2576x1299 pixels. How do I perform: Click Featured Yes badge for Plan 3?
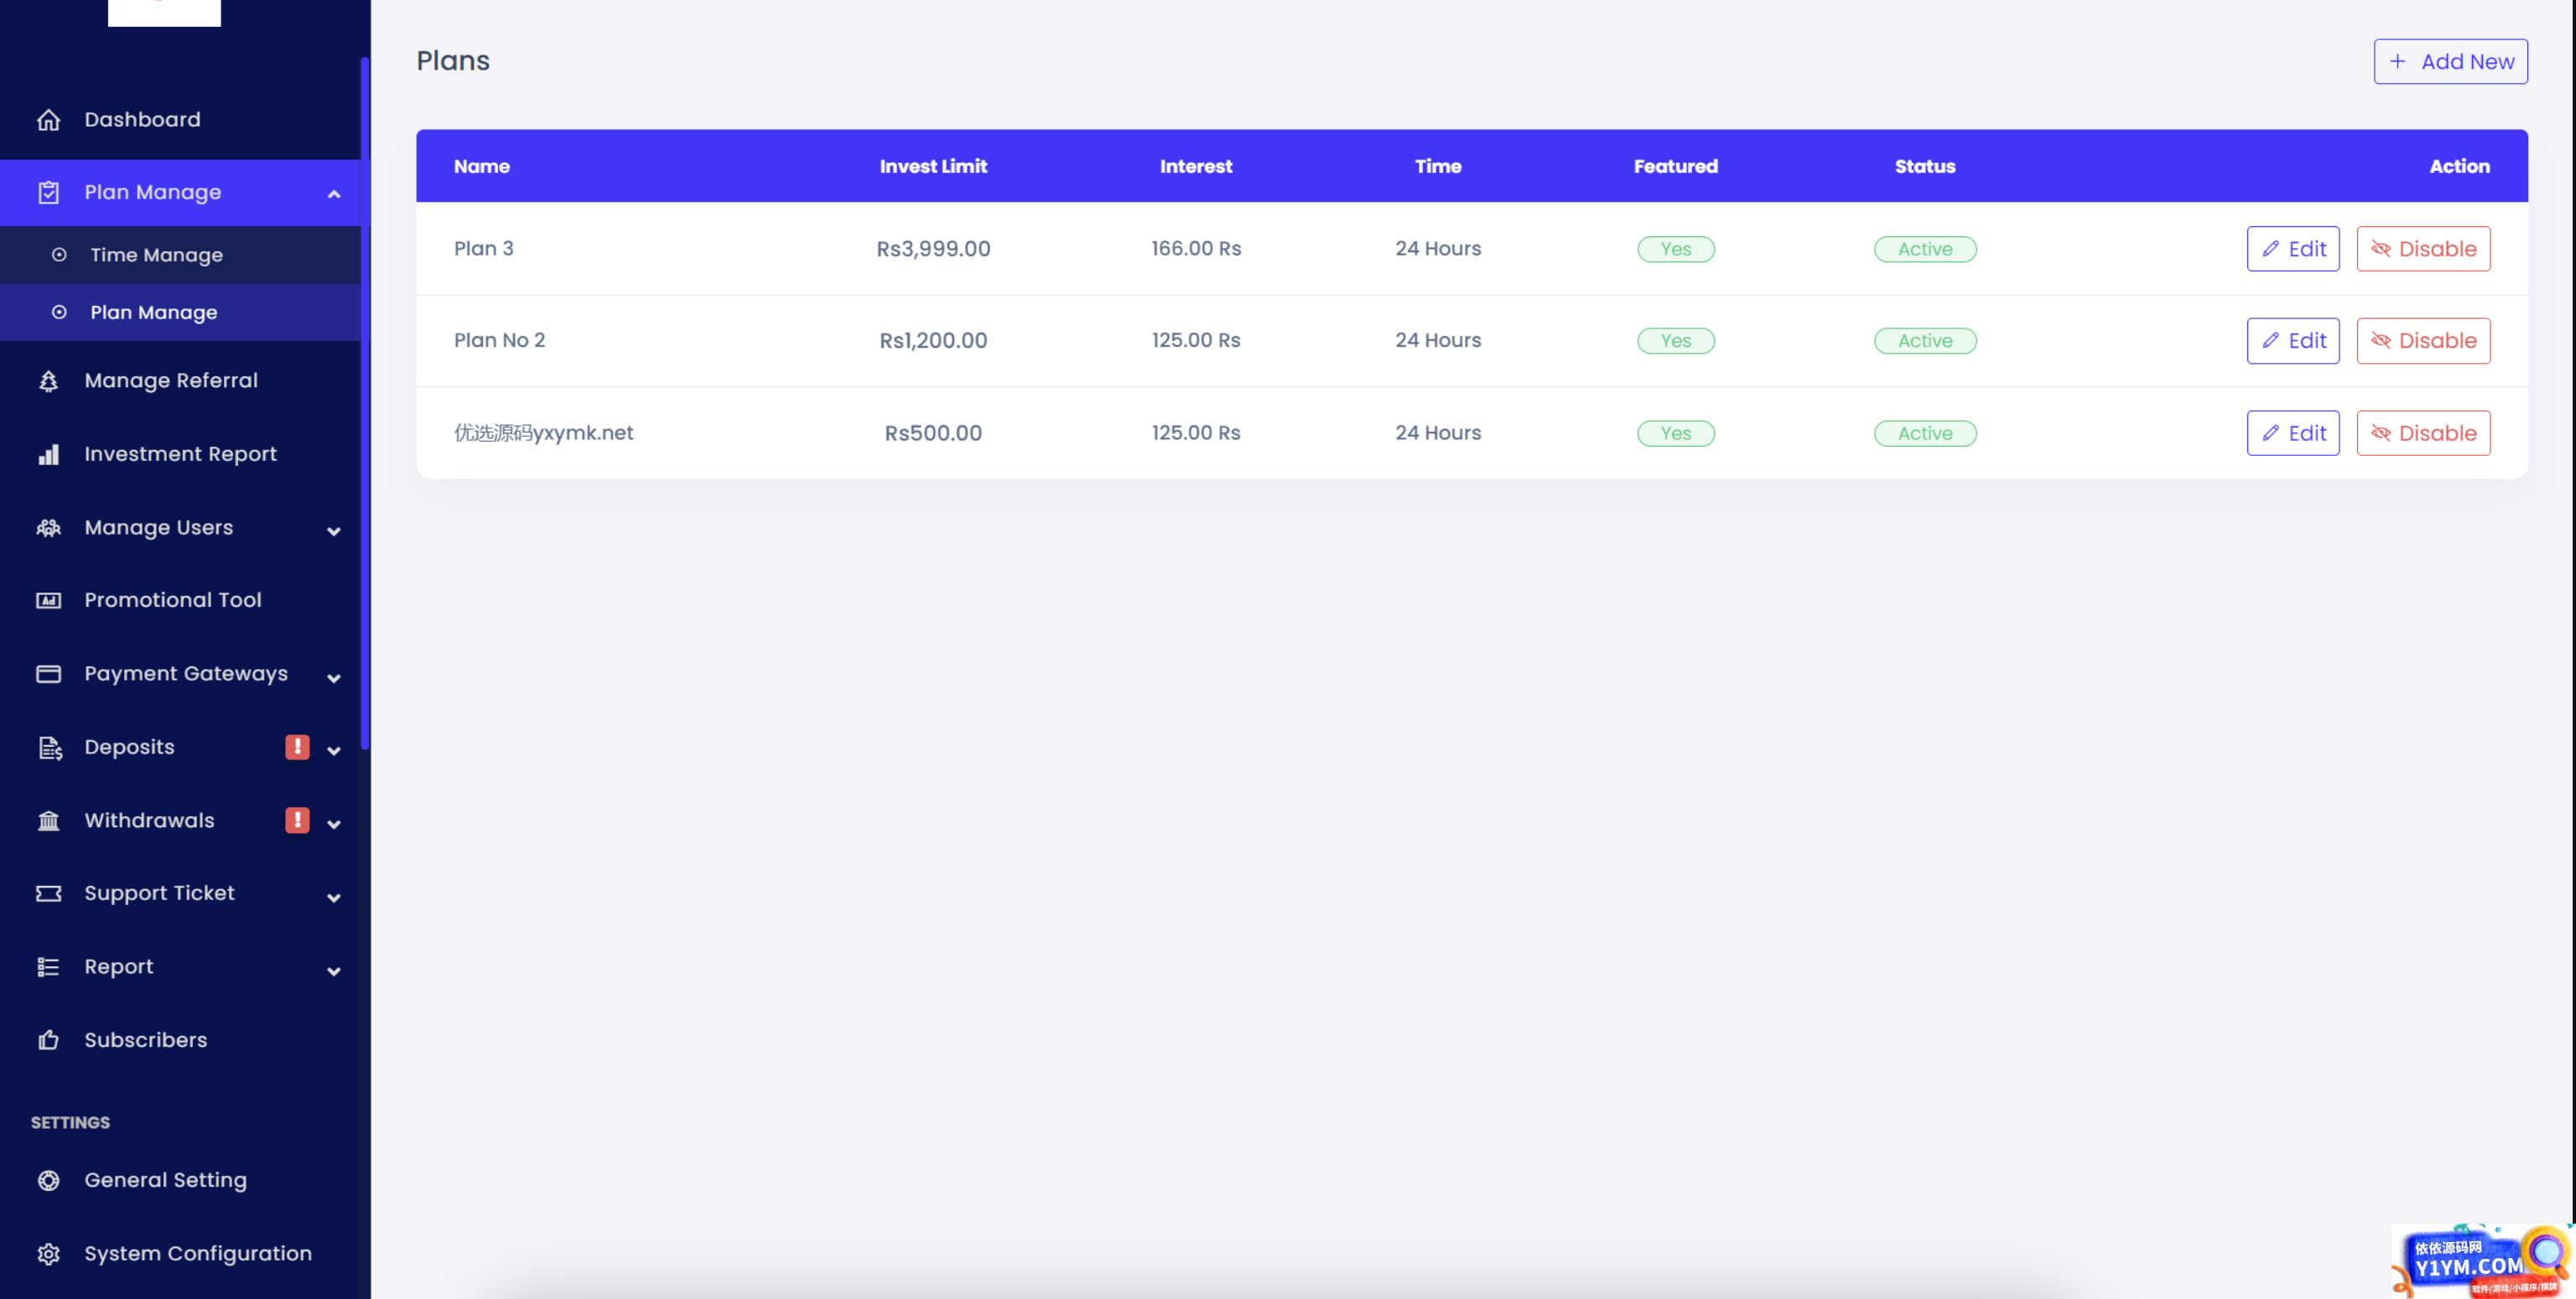click(1676, 249)
